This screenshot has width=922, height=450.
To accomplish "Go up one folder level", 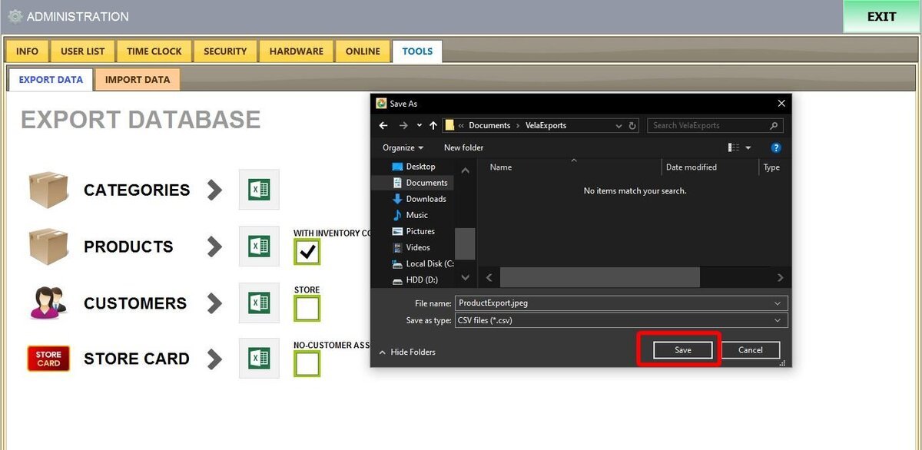I will (433, 125).
